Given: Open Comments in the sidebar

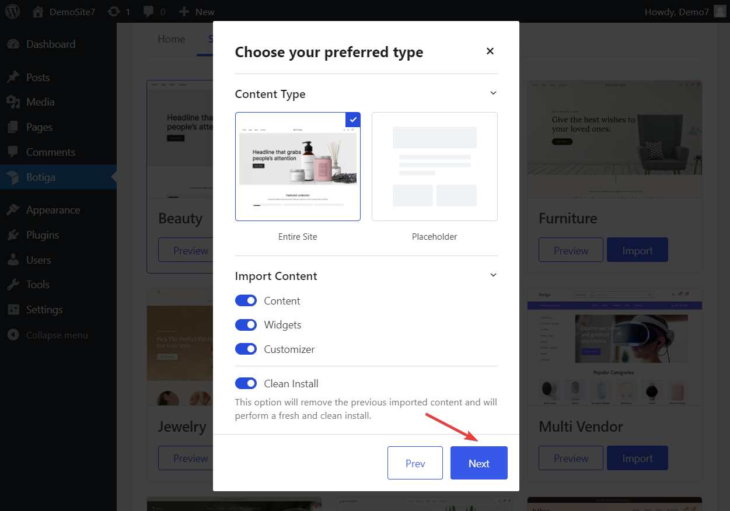Looking at the screenshot, I should 58,152.
